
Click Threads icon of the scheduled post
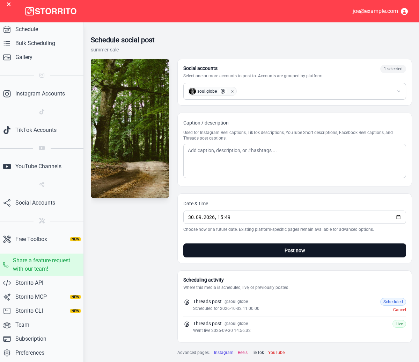(x=187, y=302)
